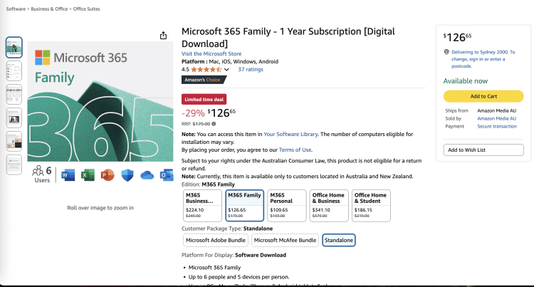
Task: Select the first product thumbnail
Action: [14, 47]
